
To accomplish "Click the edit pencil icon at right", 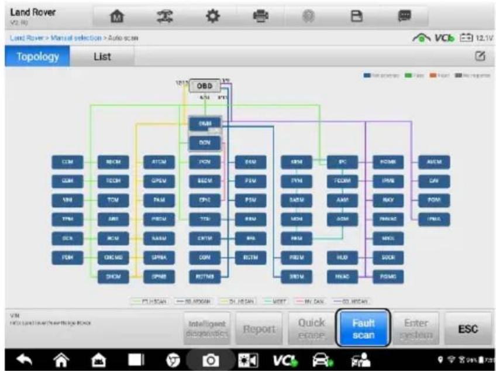I will 480,56.
